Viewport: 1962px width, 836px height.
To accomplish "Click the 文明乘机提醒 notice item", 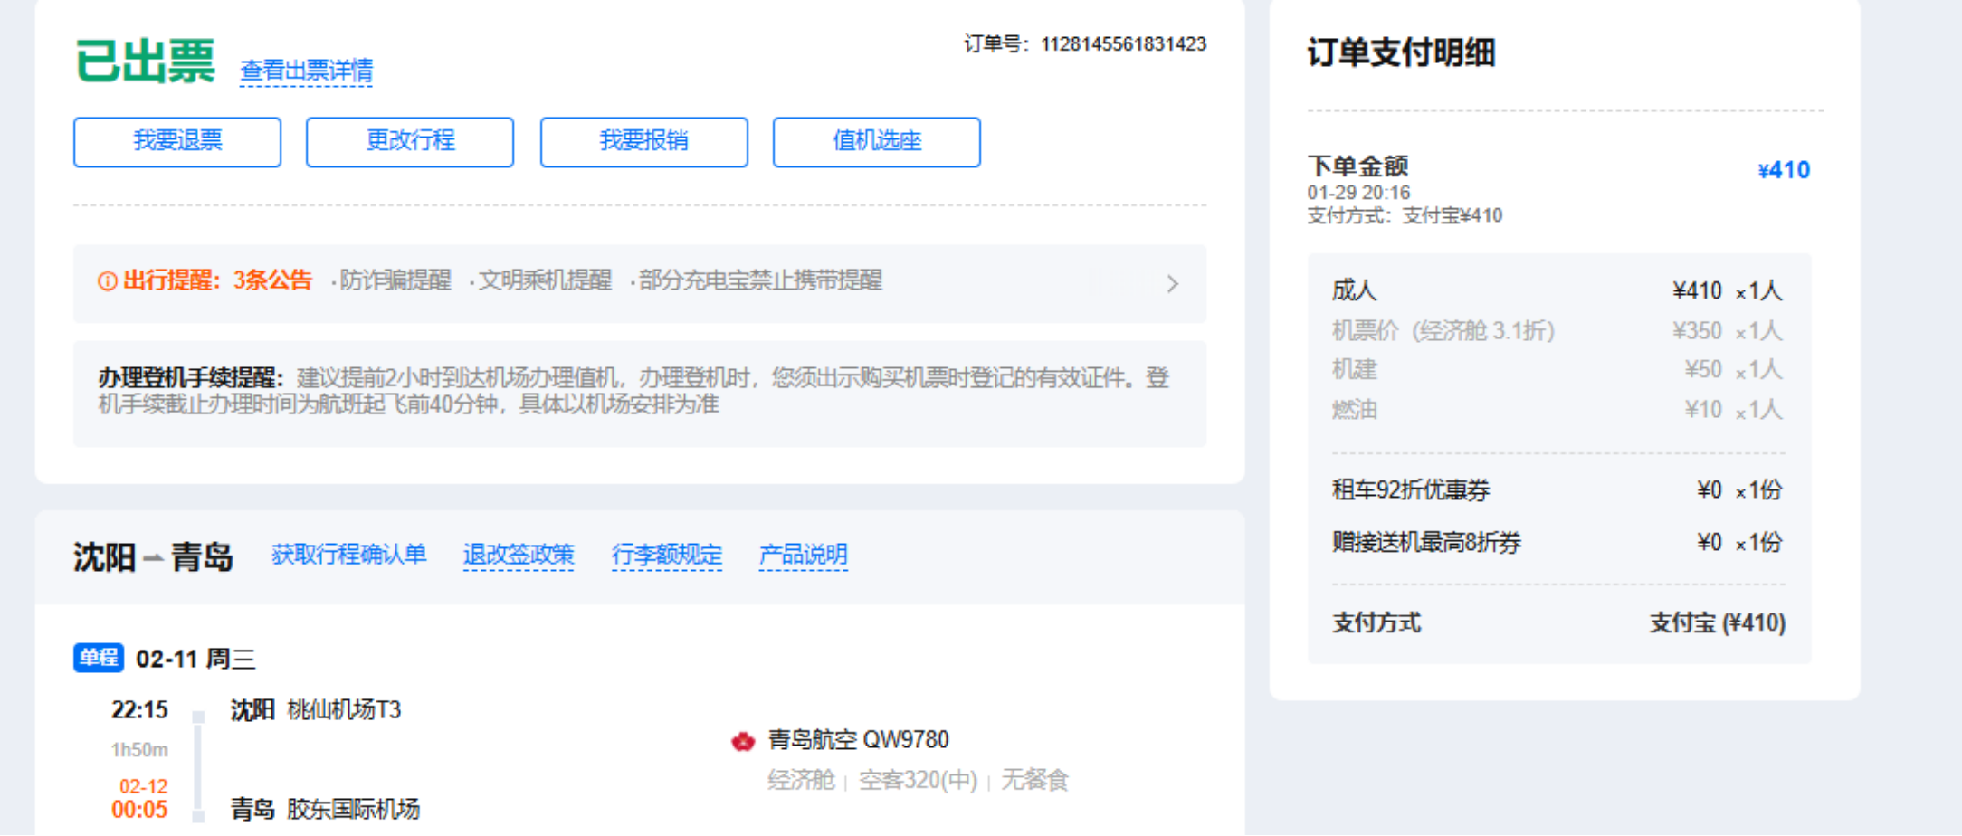I will tap(544, 280).
